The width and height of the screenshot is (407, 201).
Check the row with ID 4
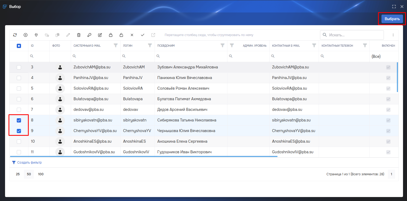click(x=19, y=78)
